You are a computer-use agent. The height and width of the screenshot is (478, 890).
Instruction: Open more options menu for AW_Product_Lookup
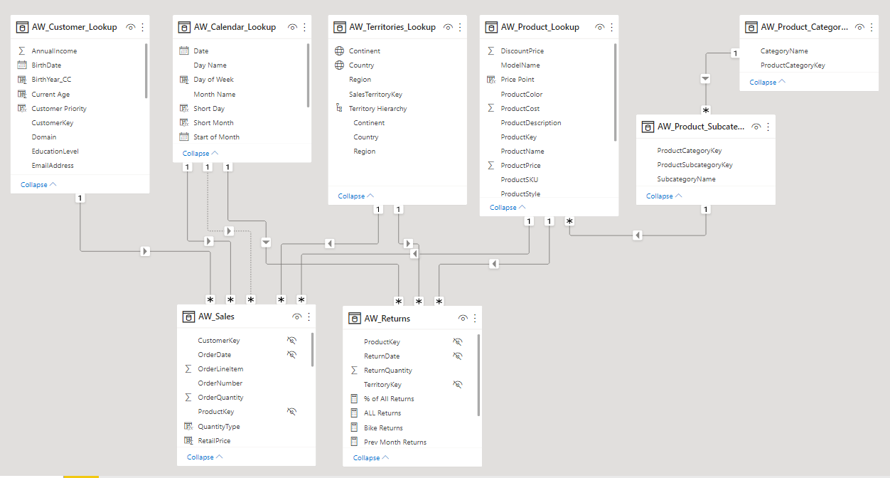click(x=610, y=26)
